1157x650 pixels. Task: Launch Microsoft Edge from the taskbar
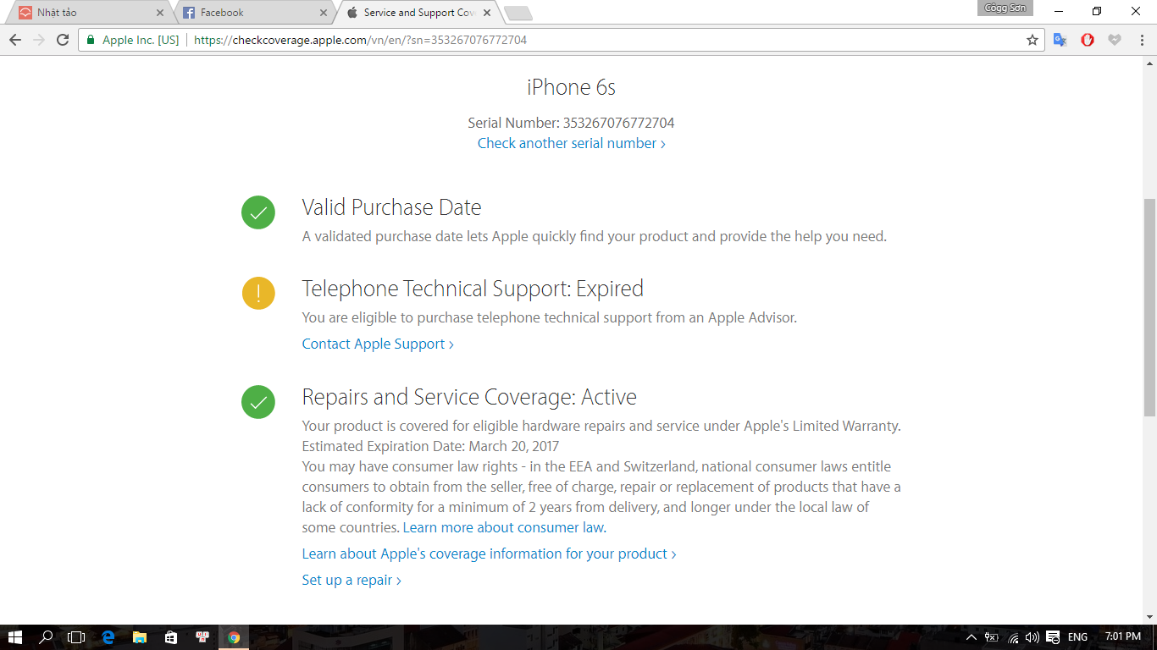[x=108, y=637]
